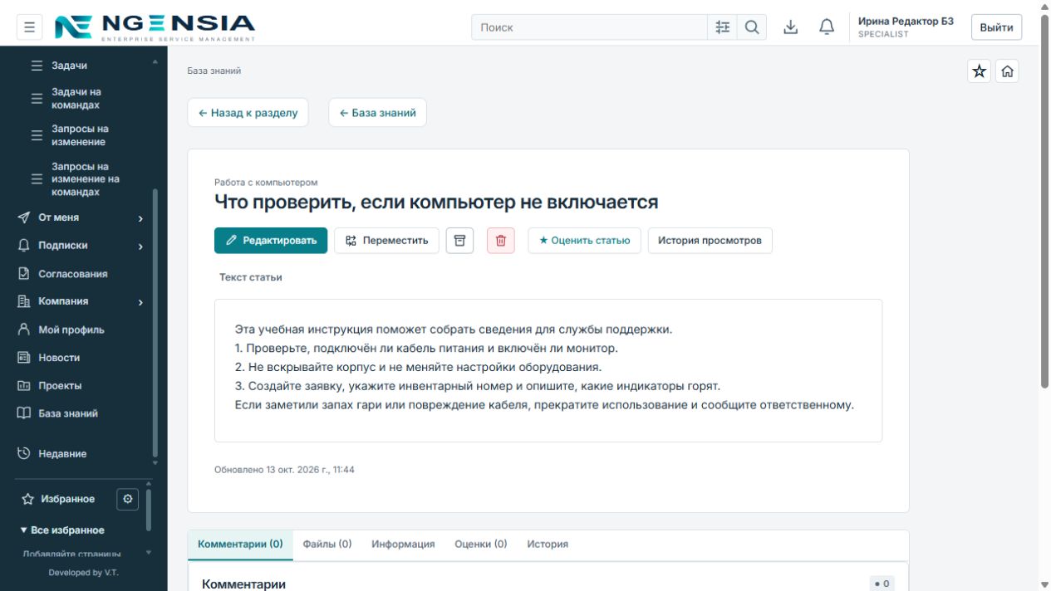This screenshot has height=591, width=1051.
Task: Add page to favorites star icon
Action: point(980,71)
